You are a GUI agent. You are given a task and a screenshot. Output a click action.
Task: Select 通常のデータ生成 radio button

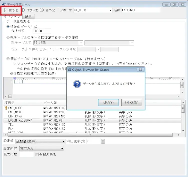point(8,27)
